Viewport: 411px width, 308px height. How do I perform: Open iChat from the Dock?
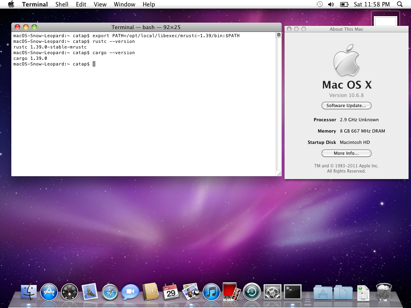tap(130, 292)
